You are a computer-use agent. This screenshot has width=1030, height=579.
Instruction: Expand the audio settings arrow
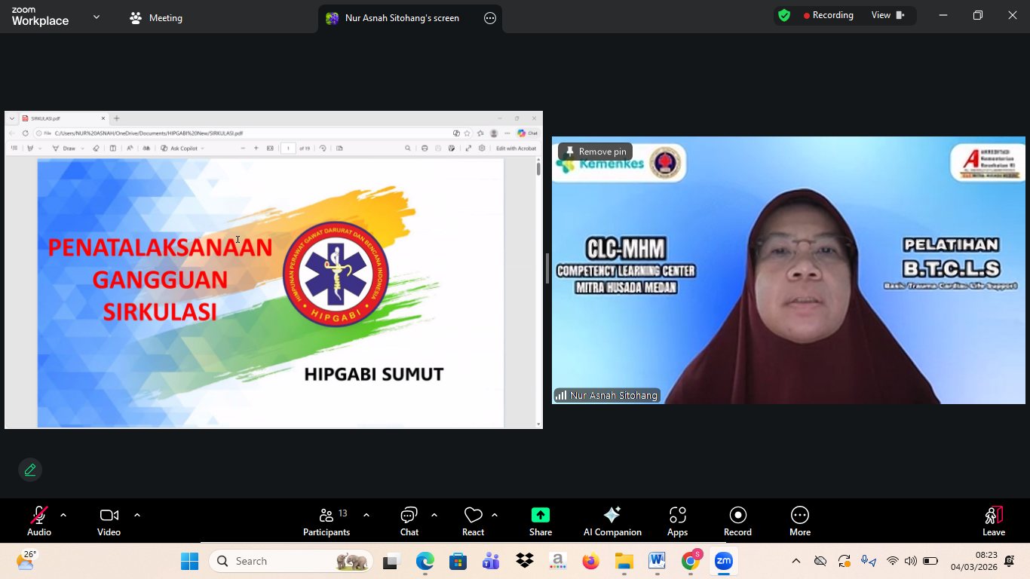(63, 515)
